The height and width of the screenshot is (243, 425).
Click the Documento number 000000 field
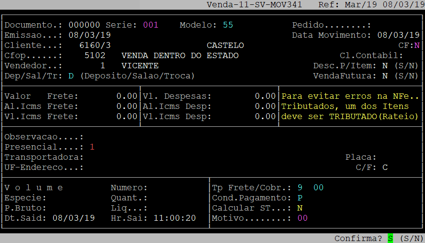(84, 25)
